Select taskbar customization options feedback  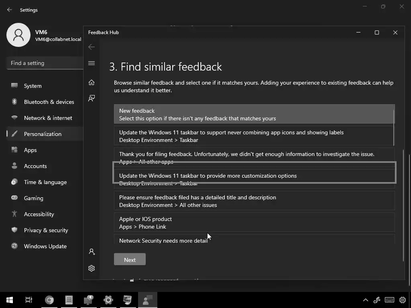[254, 179]
